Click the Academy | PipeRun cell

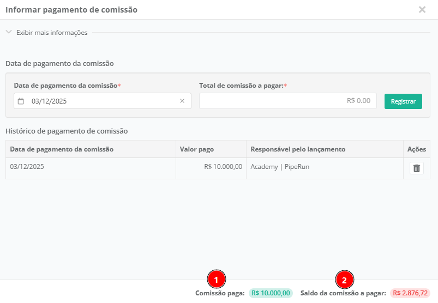pos(280,167)
